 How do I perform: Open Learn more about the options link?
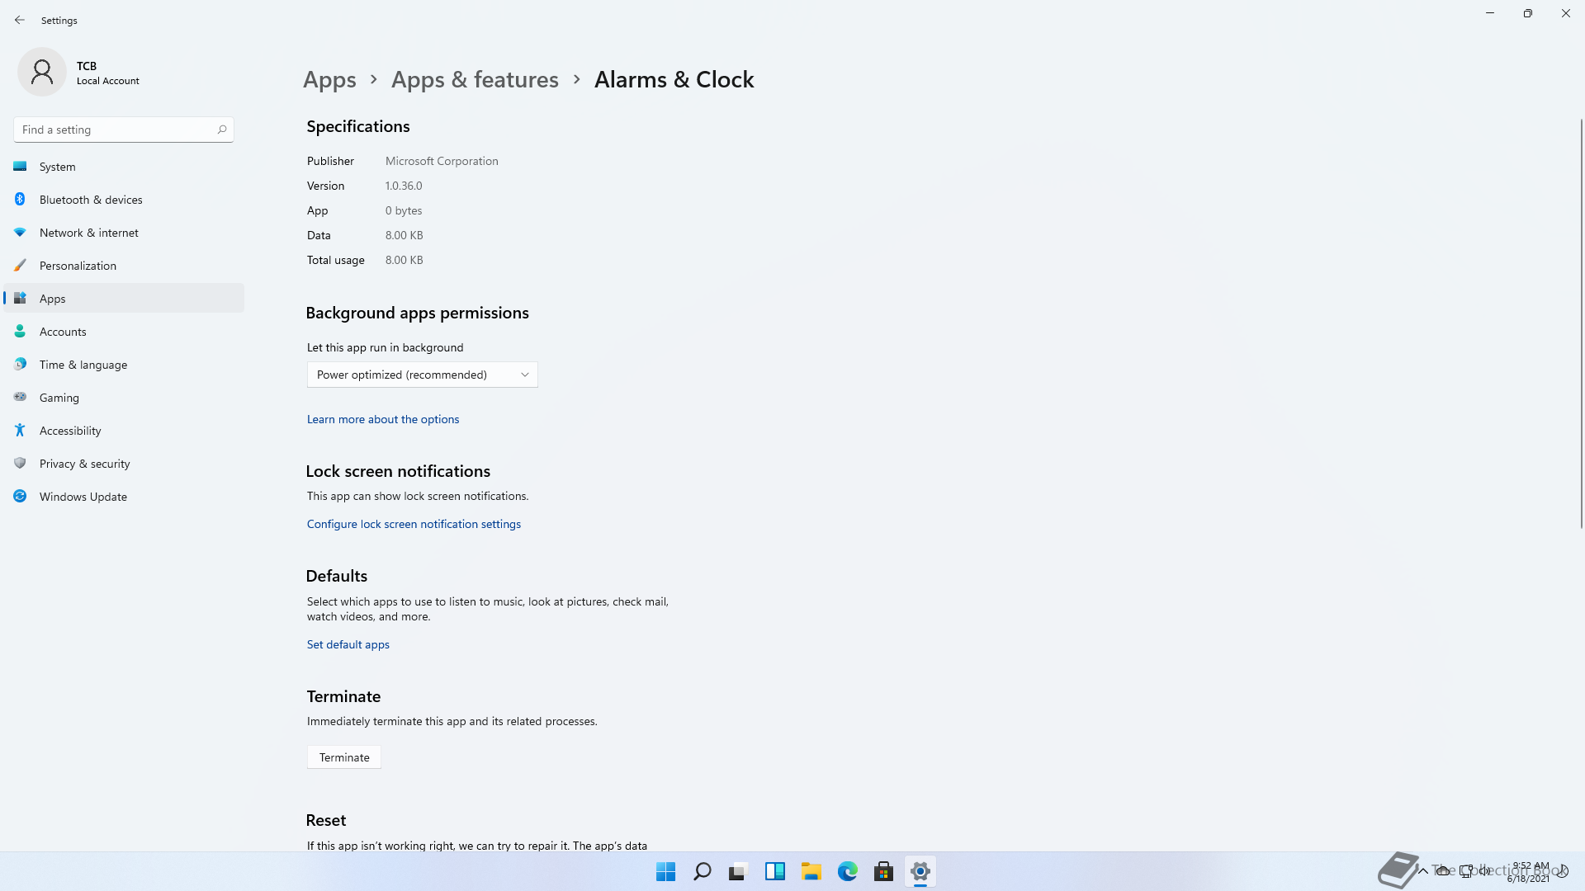tap(383, 419)
